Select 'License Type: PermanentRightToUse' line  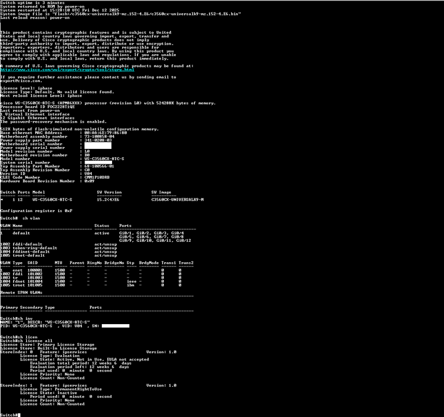(x=61, y=389)
